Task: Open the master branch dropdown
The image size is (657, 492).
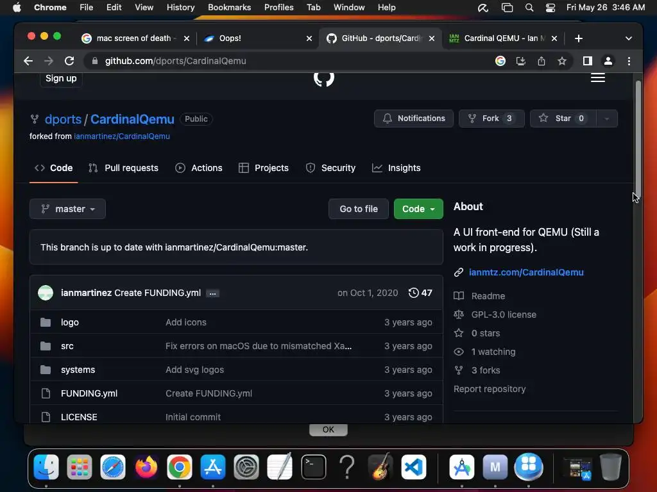Action: [67, 209]
